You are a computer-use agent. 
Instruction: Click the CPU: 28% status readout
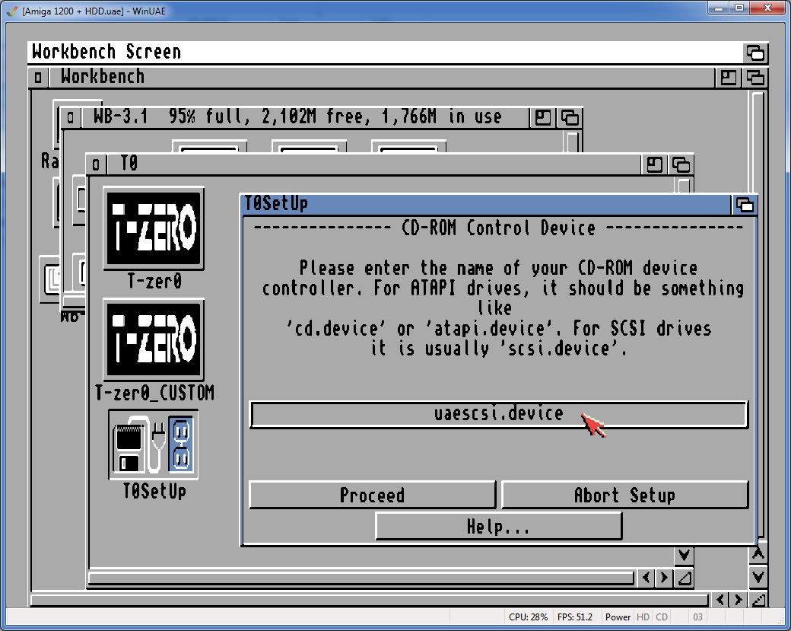(528, 617)
